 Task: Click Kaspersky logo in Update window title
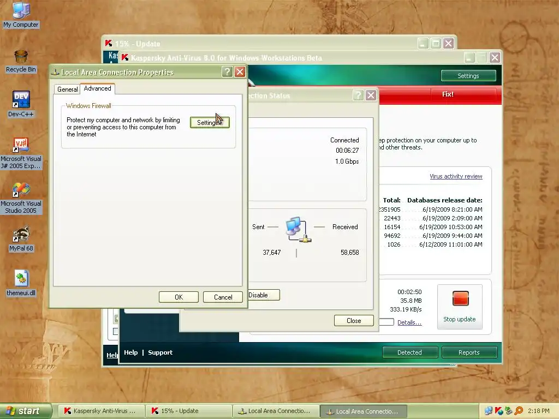tap(109, 44)
